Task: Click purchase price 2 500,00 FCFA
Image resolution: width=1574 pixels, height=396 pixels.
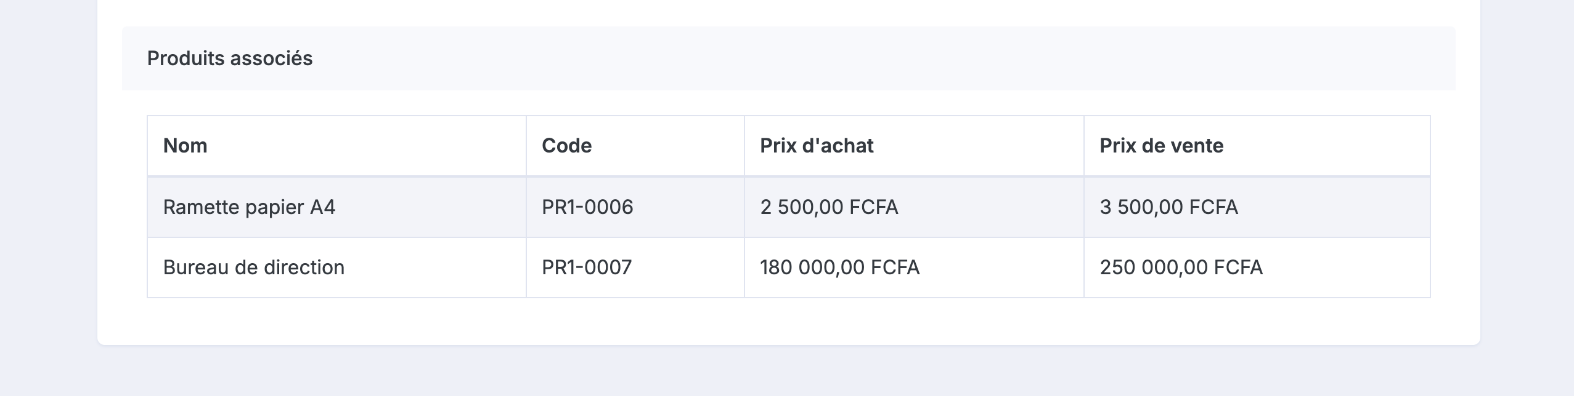Action: tap(829, 207)
